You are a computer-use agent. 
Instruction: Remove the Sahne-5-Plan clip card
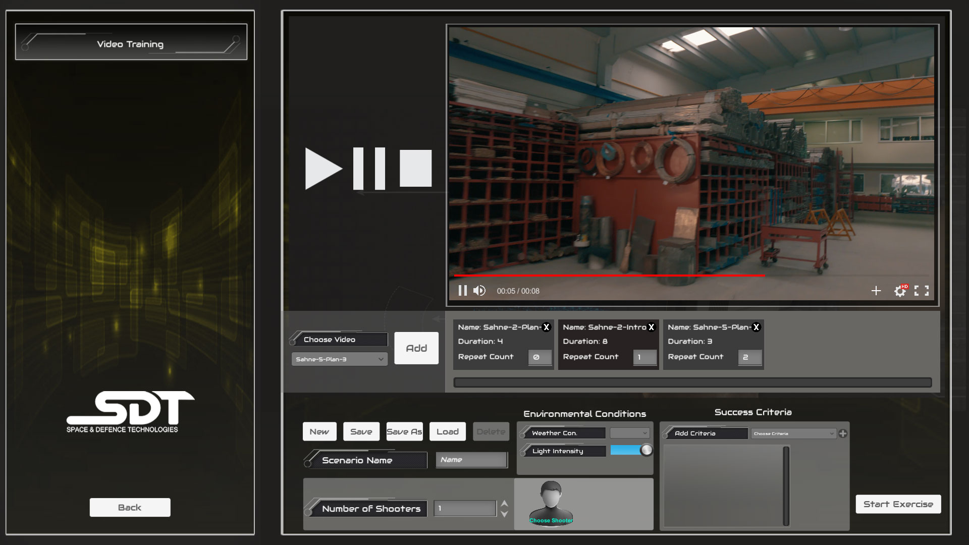(756, 327)
